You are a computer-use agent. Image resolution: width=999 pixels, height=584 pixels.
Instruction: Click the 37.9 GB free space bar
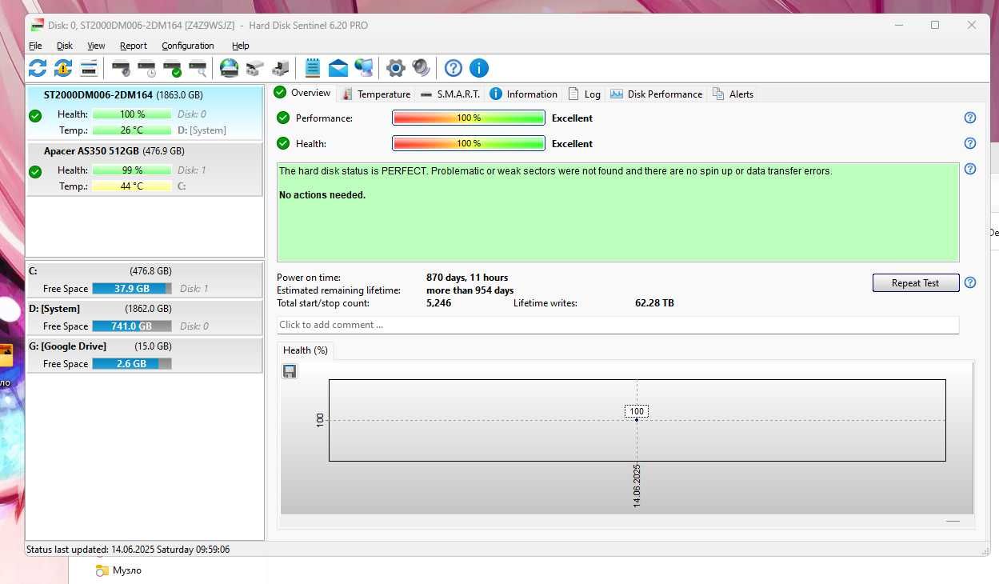point(132,288)
